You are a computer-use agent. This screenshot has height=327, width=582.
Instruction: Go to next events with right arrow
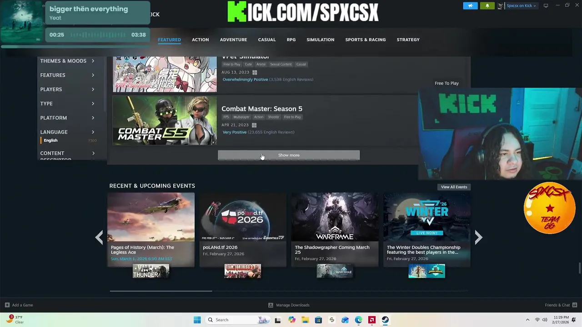coord(478,237)
